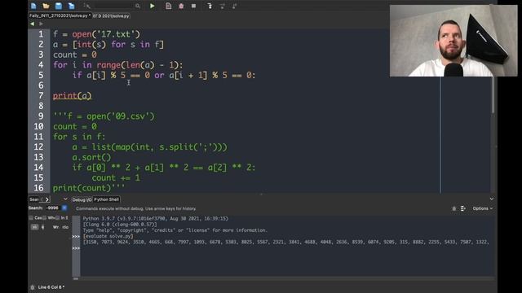Open the Python Shell Options dropdown
The image size is (522, 293).
(x=482, y=208)
